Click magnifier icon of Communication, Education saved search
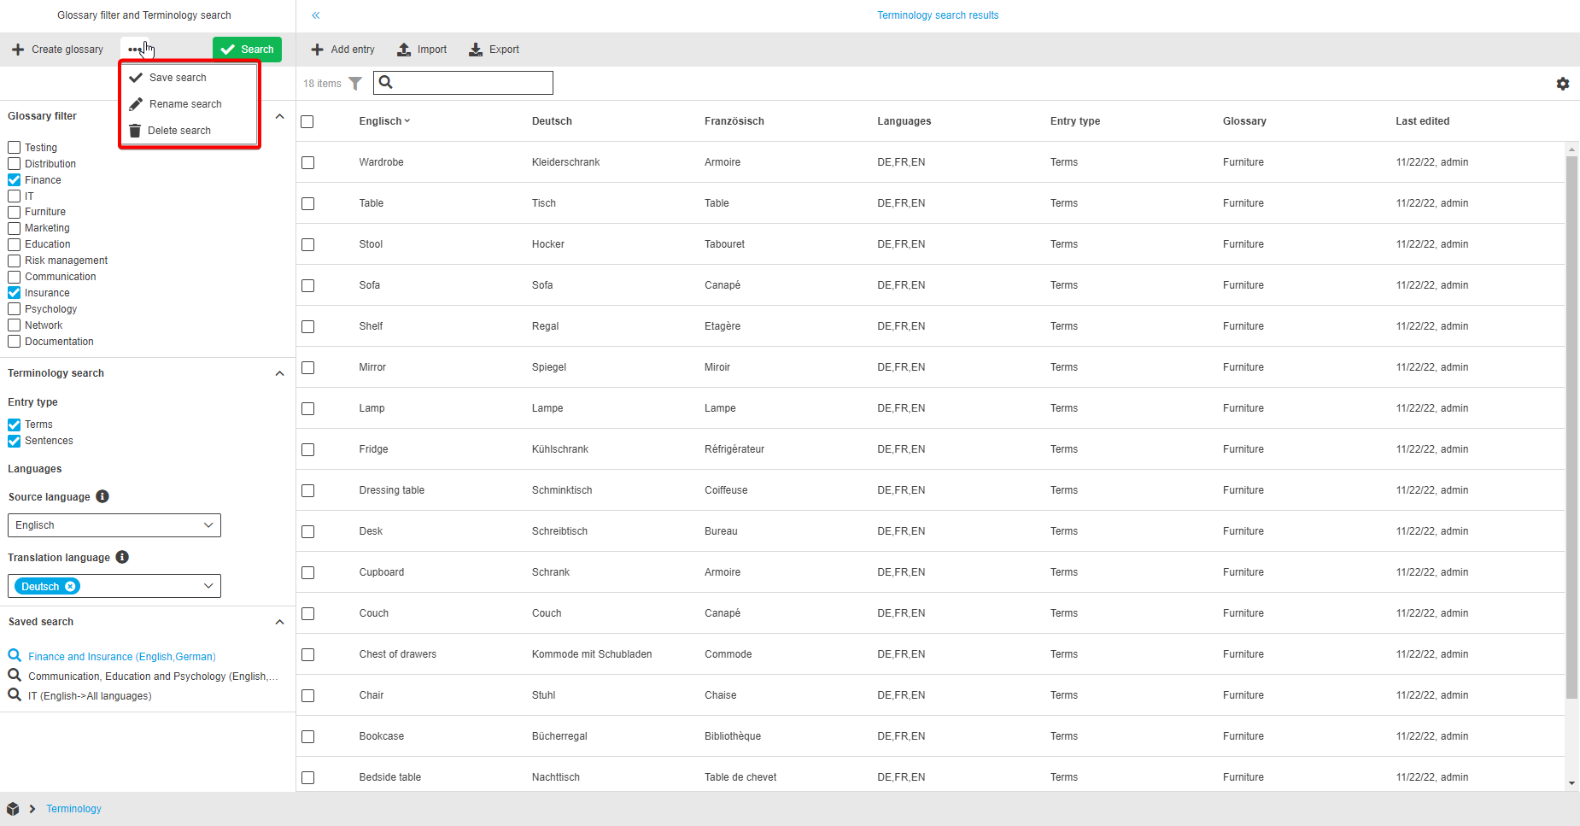This screenshot has height=826, width=1580. tap(15, 675)
